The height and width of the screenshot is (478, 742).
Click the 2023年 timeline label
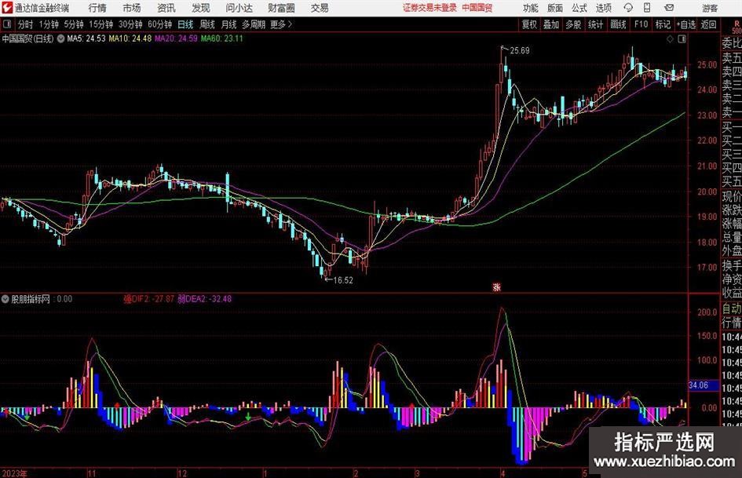[x=15, y=473]
